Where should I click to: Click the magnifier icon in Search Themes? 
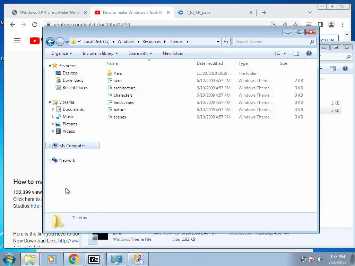(x=312, y=42)
